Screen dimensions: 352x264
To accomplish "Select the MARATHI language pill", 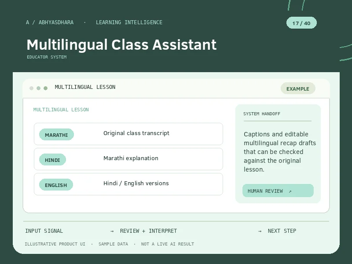I will (56, 135).
